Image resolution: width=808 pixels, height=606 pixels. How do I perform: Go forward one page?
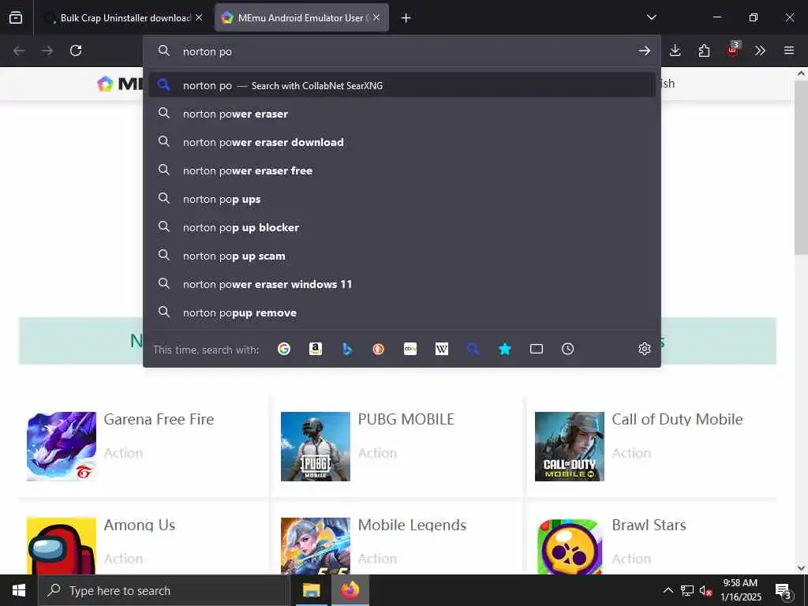pos(47,50)
